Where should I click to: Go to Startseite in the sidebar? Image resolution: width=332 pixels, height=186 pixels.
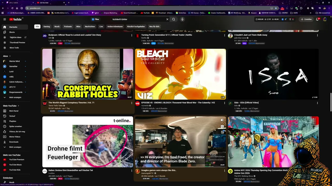point(15,27)
